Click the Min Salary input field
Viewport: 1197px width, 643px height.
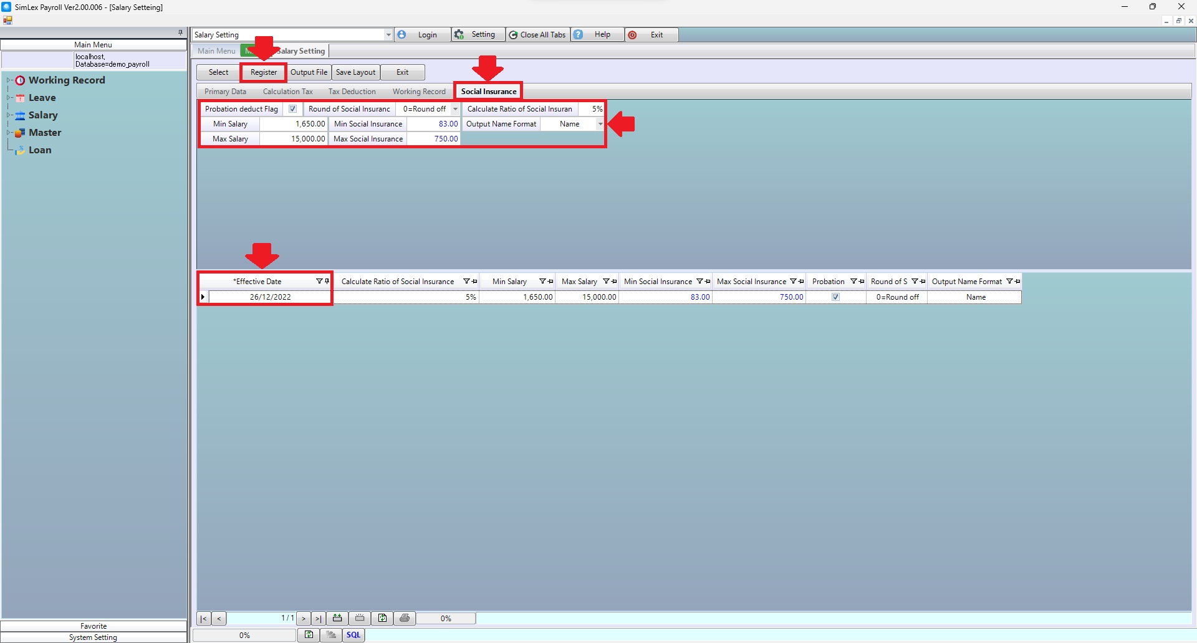tap(294, 124)
